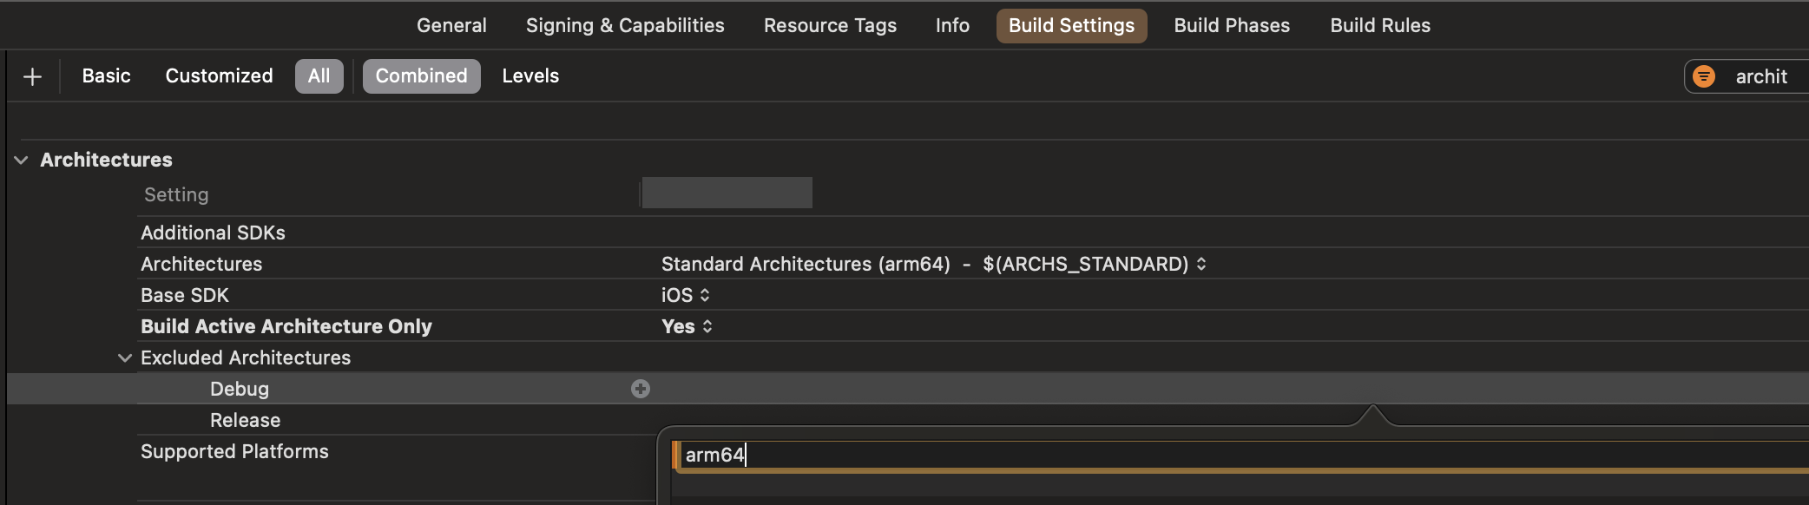This screenshot has height=505, width=1809.
Task: Open the Signing & Capabilities tab
Action: [x=625, y=25]
